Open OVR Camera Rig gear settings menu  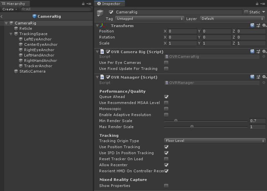pyautogui.click(x=264, y=52)
